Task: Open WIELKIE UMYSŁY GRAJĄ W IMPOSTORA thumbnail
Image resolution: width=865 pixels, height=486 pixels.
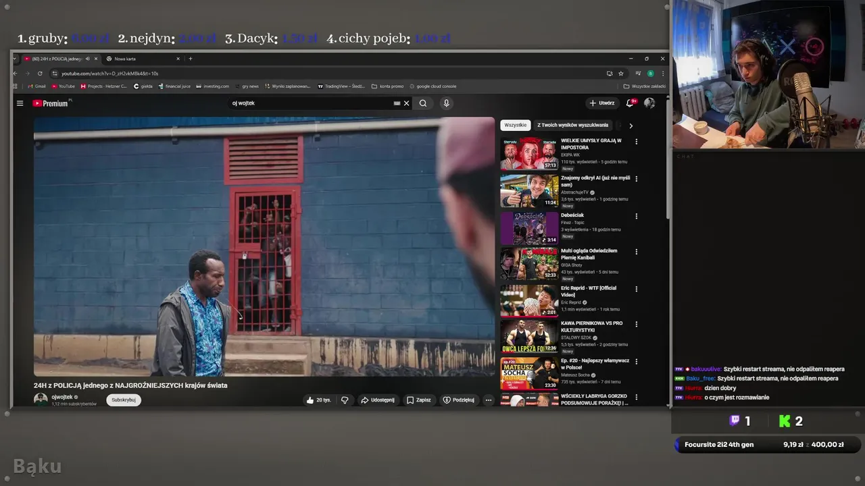Action: [x=529, y=153]
